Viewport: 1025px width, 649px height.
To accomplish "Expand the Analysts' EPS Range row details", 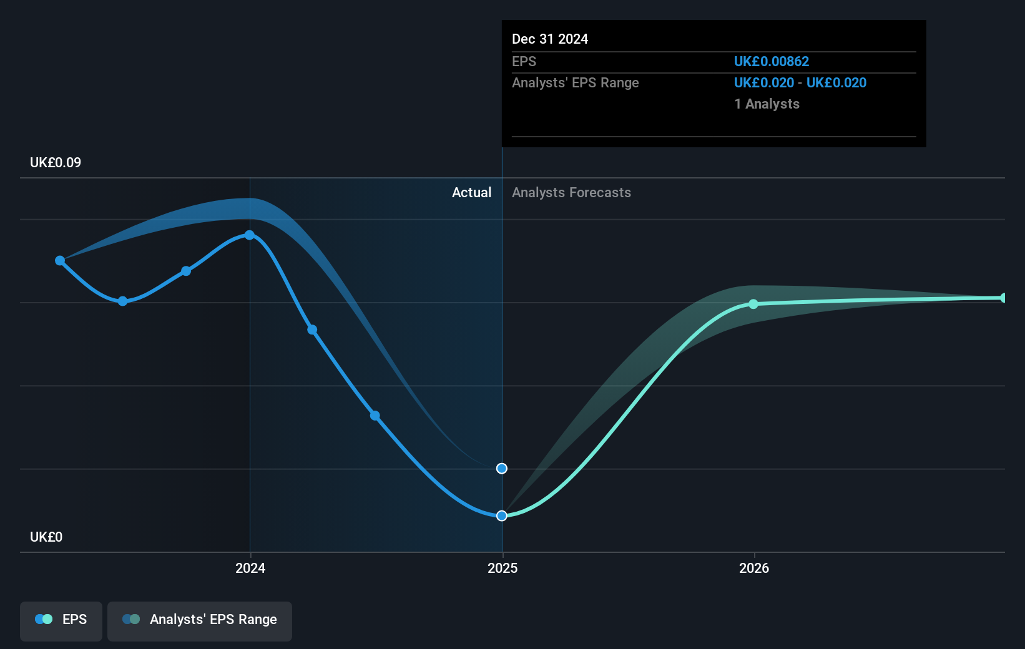I will click(x=575, y=82).
